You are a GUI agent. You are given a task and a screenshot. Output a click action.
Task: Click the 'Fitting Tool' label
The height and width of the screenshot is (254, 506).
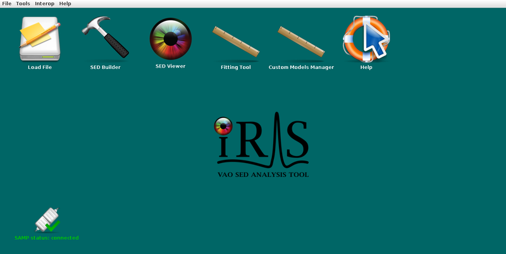pyautogui.click(x=235, y=67)
